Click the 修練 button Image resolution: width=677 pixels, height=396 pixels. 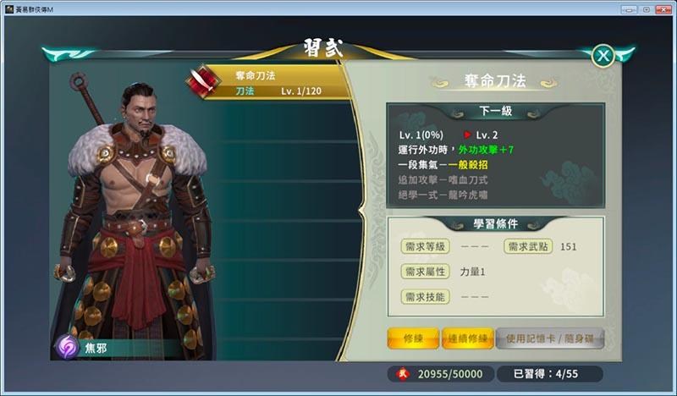[x=413, y=338]
